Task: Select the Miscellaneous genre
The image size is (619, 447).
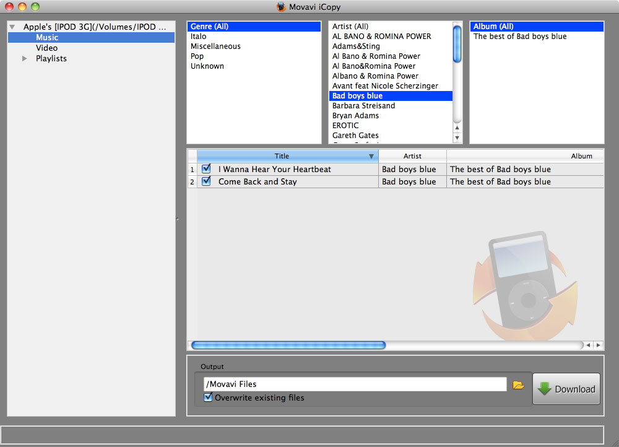Action: tap(254, 46)
